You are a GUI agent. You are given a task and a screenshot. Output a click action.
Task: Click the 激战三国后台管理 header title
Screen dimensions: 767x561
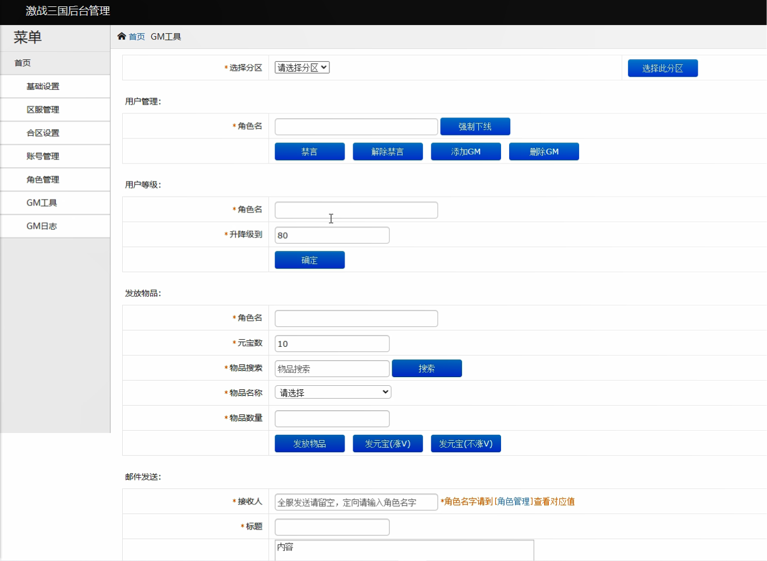(x=68, y=11)
